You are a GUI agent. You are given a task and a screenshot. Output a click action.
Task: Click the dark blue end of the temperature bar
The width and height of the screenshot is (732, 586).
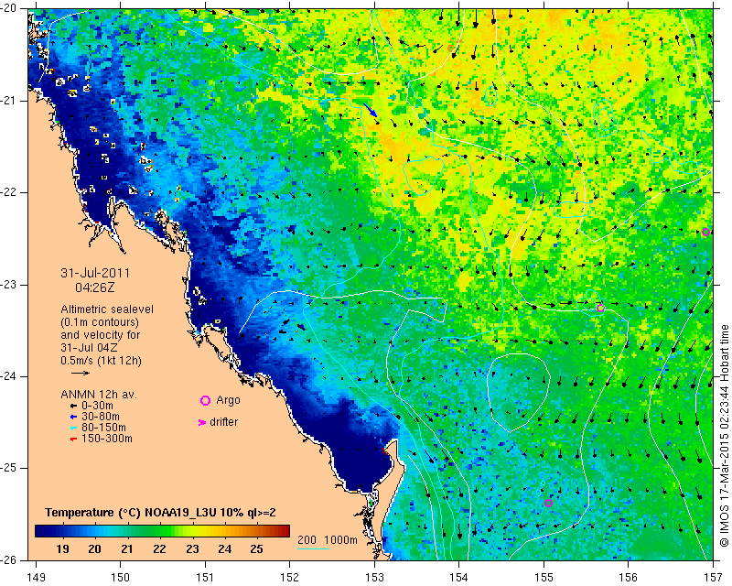38,531
